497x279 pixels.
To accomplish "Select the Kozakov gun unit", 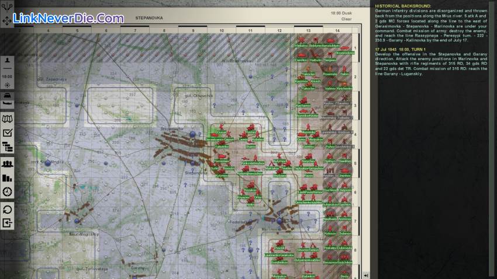I will [x=250, y=187].
